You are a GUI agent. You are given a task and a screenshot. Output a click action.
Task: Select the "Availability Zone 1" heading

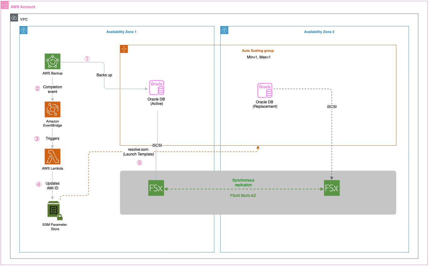click(x=121, y=32)
